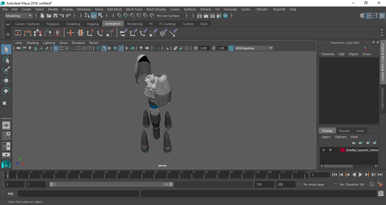Screen dimensions: 386x205
Task: Open No Live Surface field
Action: (x=170, y=16)
